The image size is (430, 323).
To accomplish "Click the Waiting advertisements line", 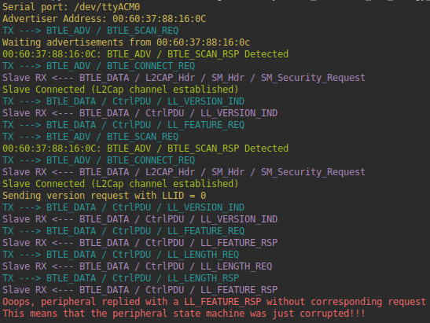I will [126, 42].
